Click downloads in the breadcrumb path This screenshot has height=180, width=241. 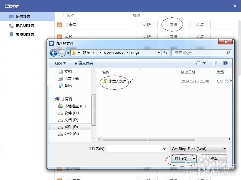[113, 52]
